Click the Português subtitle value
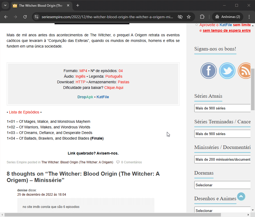The image size is (255, 217). coord(114,76)
